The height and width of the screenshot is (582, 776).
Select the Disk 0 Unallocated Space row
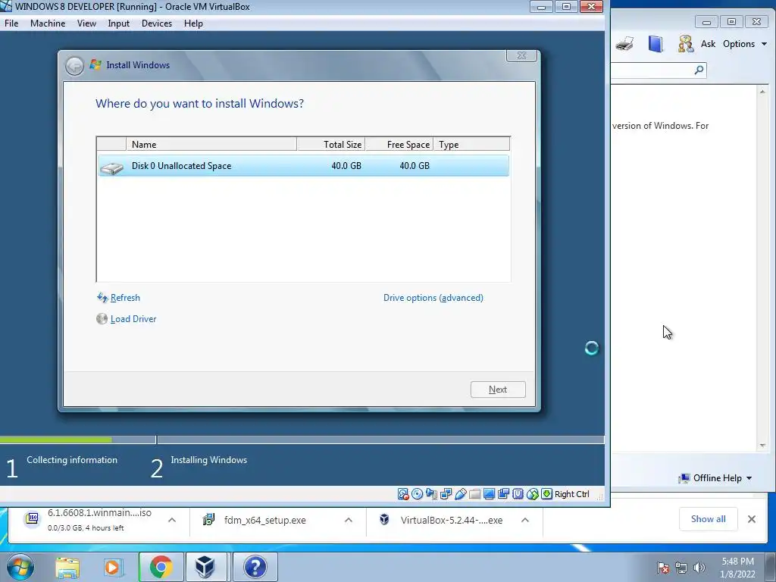tap(303, 166)
